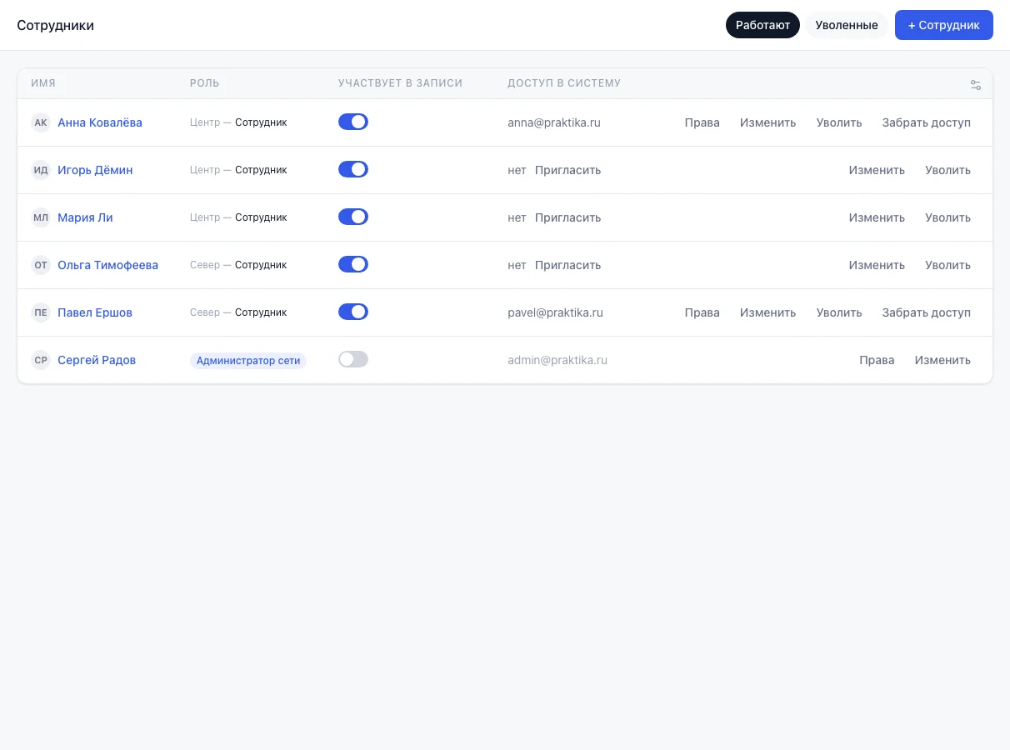
Task: Click the email admin@praktika.ru
Action: (x=557, y=360)
